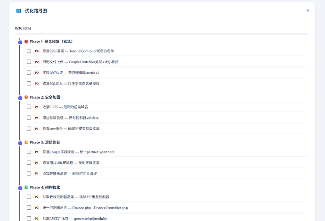Click the P2 badge on 统一控制器命名 row
Screen dimensions: 325x221
pos(37,208)
